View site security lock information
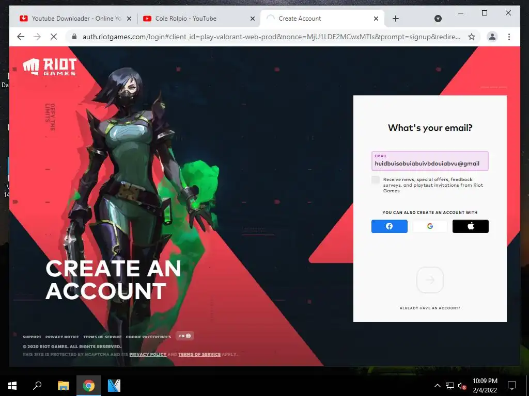The image size is (529, 396). [74, 37]
